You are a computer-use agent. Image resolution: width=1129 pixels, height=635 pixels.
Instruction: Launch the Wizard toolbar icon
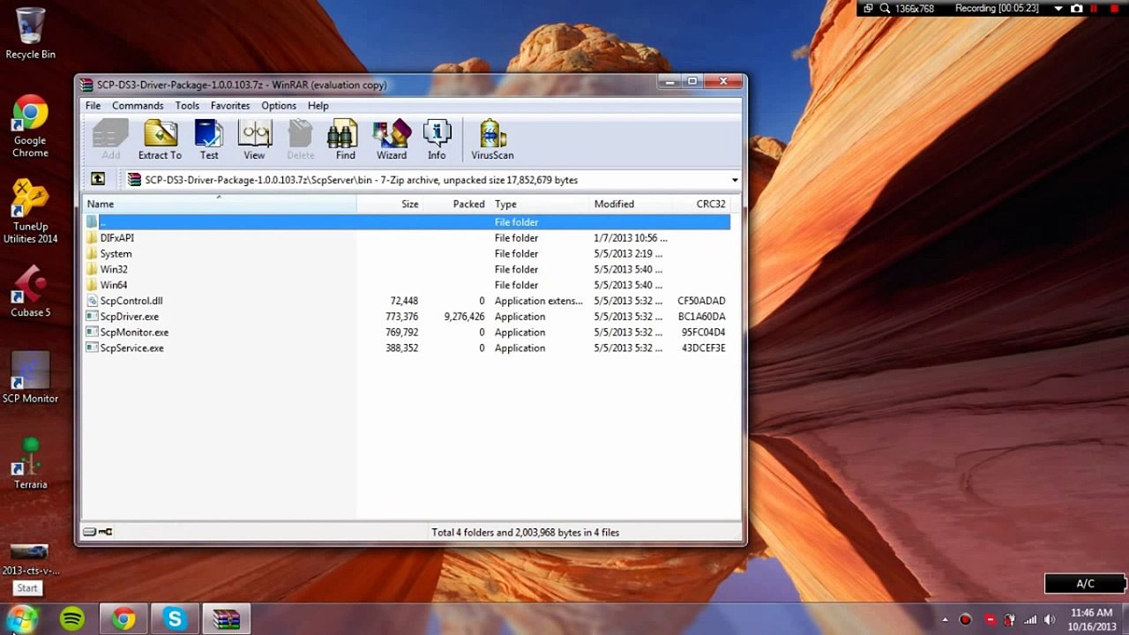click(392, 140)
